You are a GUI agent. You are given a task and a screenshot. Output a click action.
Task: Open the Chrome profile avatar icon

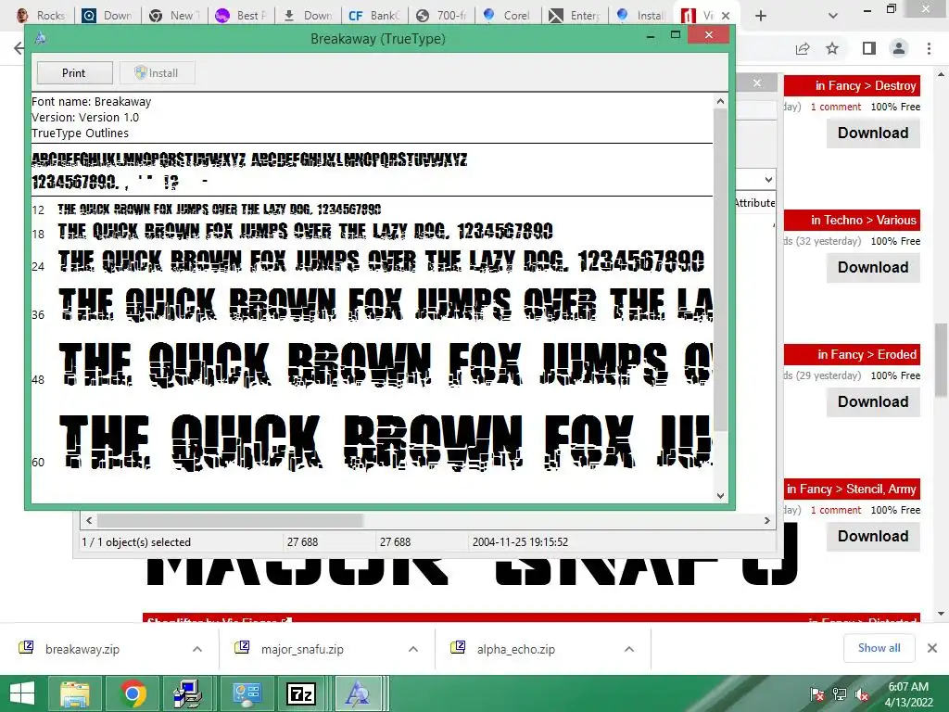pyautogui.click(x=899, y=48)
